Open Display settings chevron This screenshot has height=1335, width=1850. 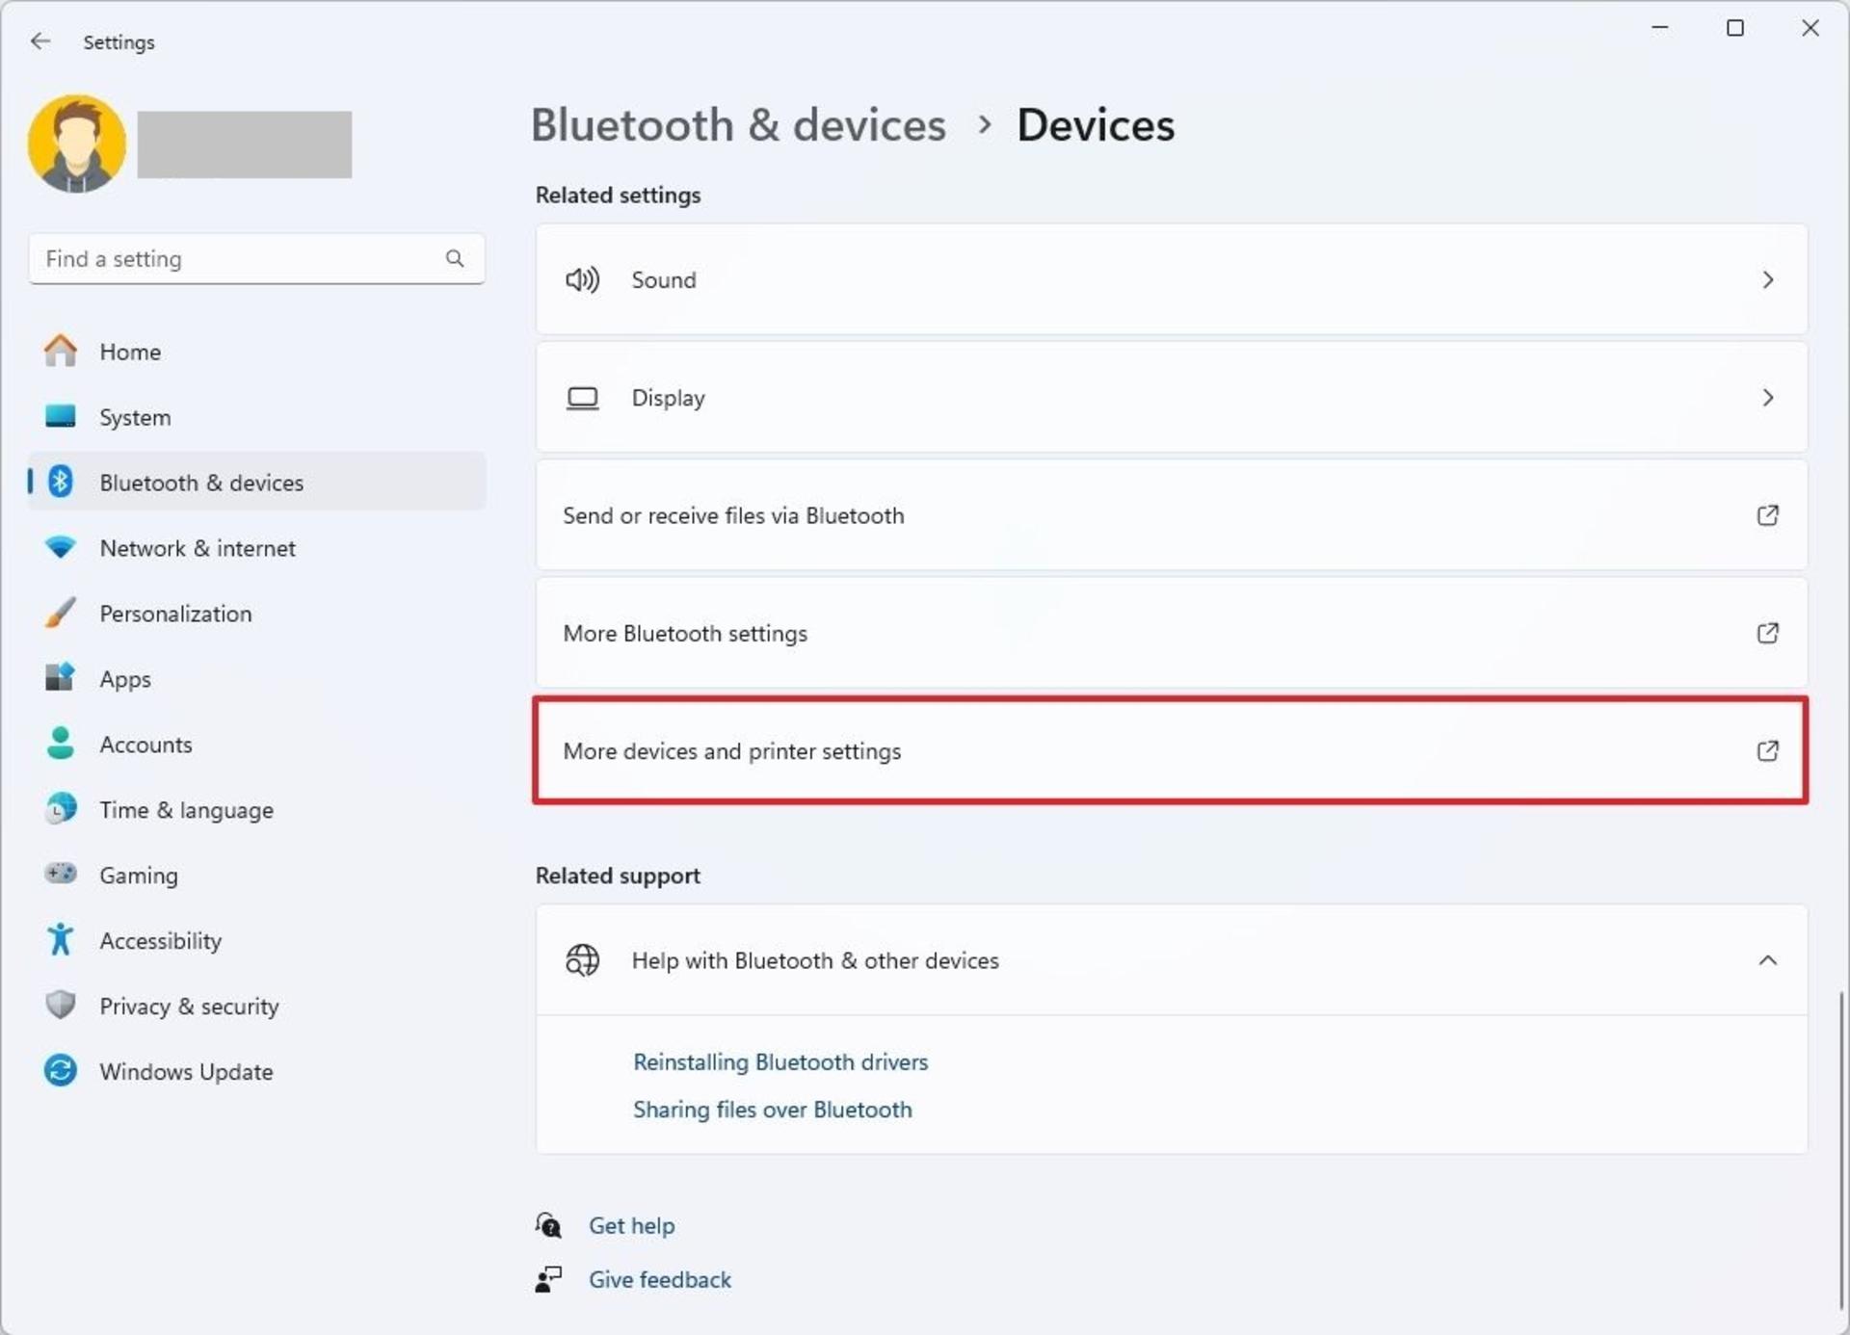1767,398
